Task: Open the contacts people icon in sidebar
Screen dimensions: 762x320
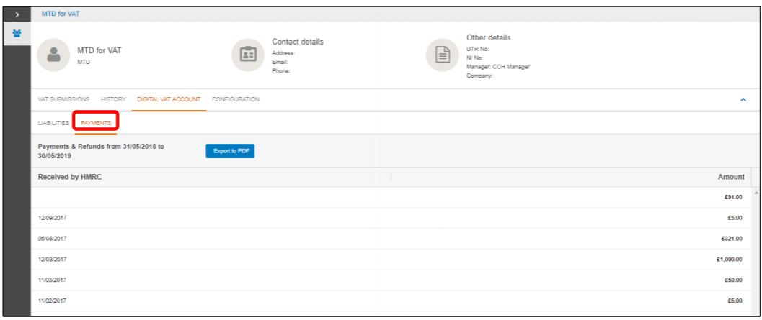Action: tap(17, 34)
